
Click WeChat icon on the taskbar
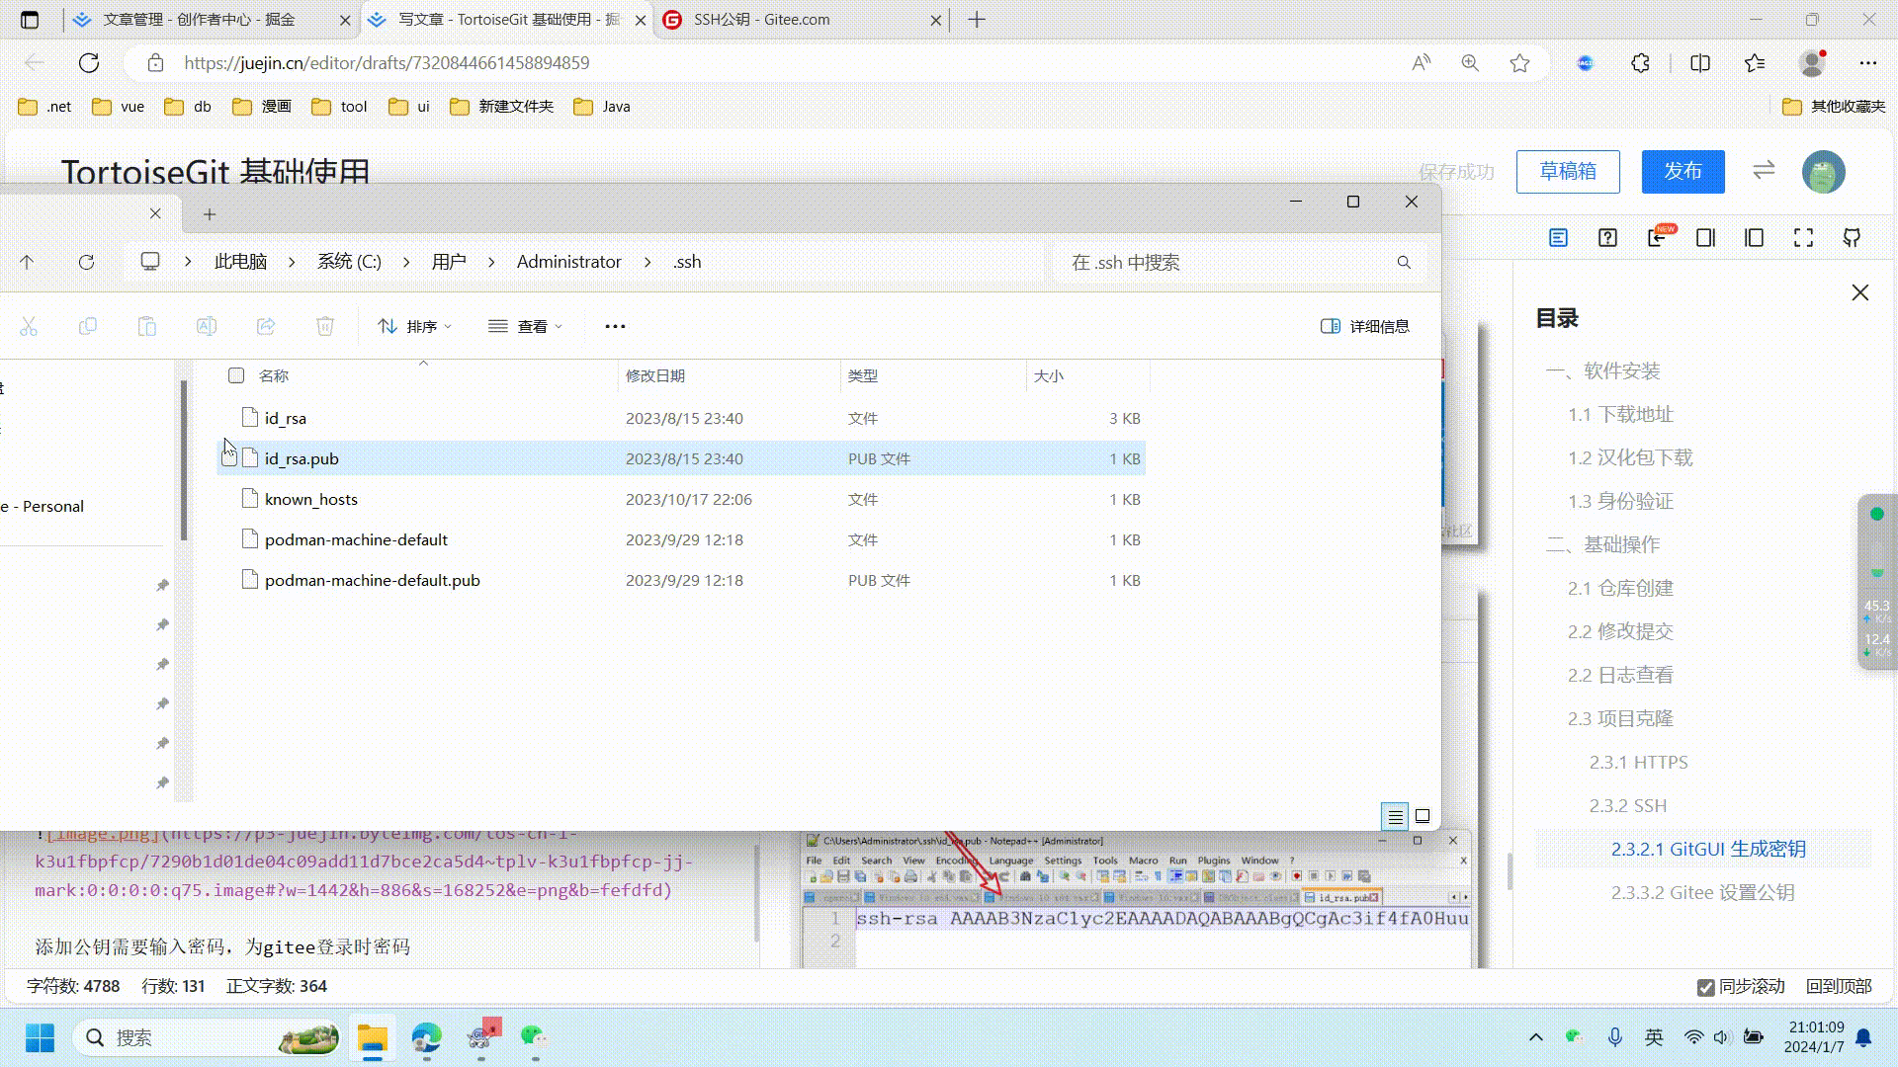point(535,1037)
